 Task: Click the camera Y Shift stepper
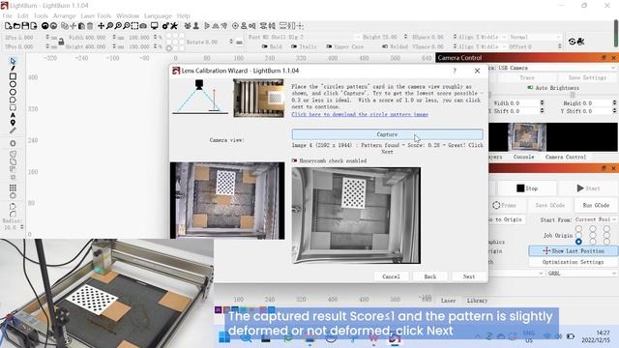[614, 111]
